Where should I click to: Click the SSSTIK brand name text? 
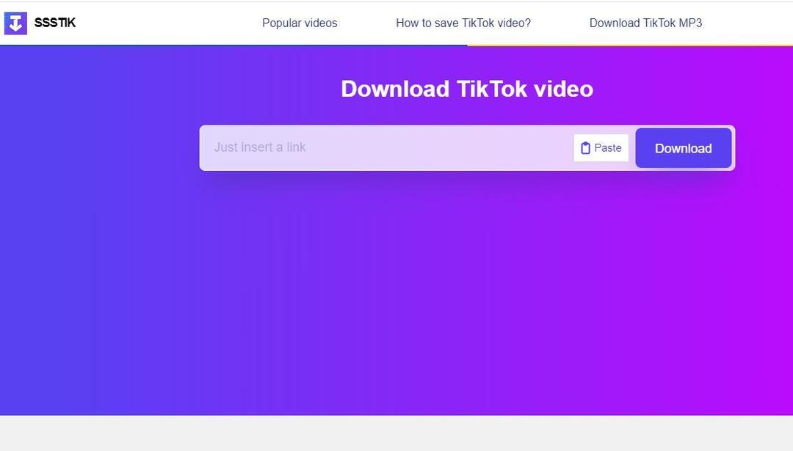(x=55, y=23)
